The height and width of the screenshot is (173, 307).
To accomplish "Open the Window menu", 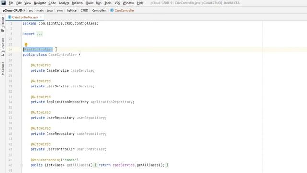I will [x=128, y=3].
